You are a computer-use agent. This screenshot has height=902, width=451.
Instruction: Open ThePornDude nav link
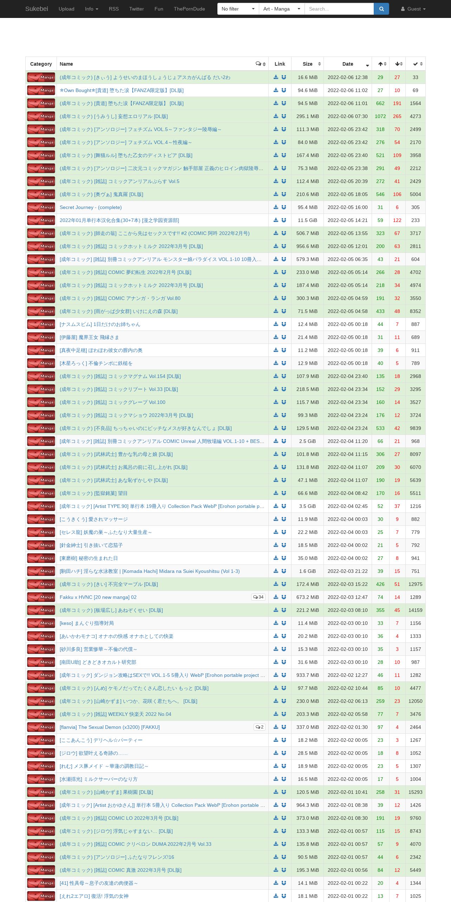[x=189, y=9]
